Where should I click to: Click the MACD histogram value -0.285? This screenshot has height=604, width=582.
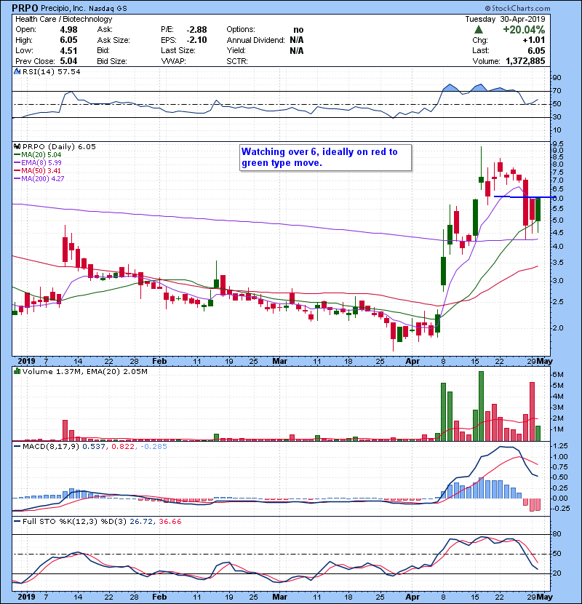(154, 447)
